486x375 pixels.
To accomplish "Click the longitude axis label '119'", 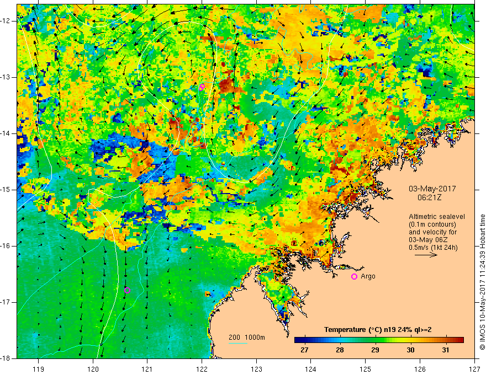I will (39, 369).
